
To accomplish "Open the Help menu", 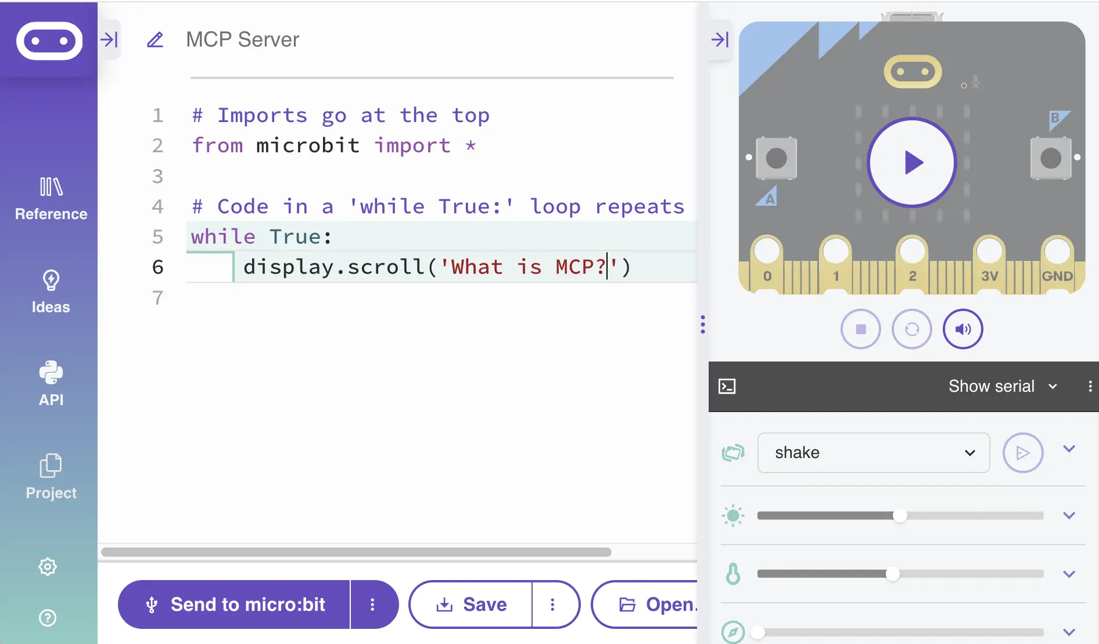I will pos(47,618).
